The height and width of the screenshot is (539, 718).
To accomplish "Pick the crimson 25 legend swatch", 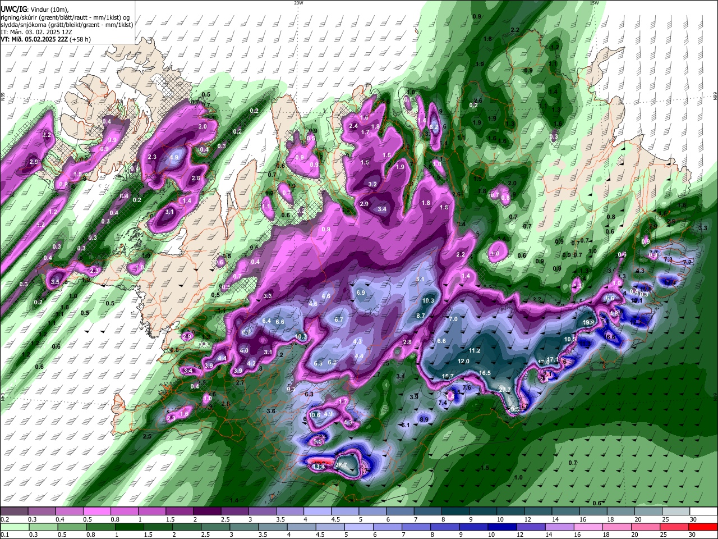I will point(675,527).
